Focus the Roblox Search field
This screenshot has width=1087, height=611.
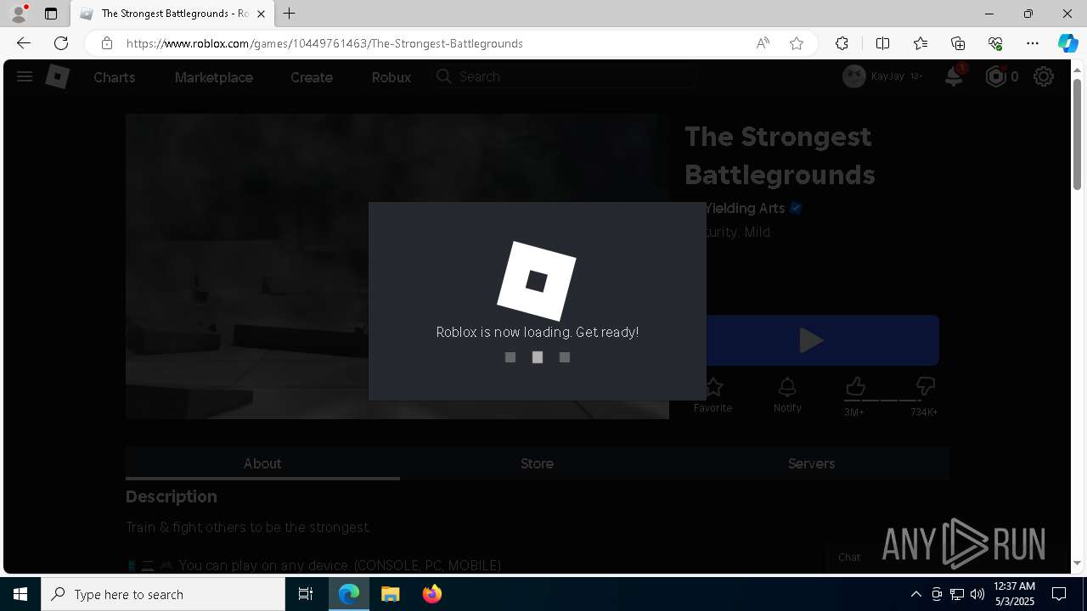pos(564,76)
